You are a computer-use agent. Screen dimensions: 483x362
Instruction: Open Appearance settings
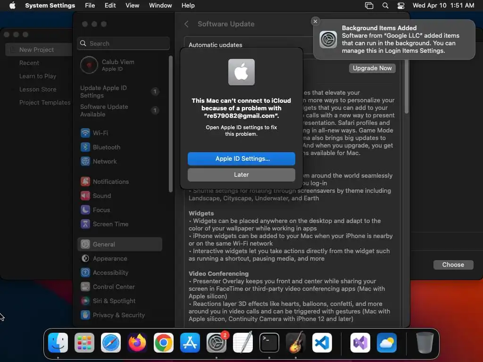click(119, 259)
